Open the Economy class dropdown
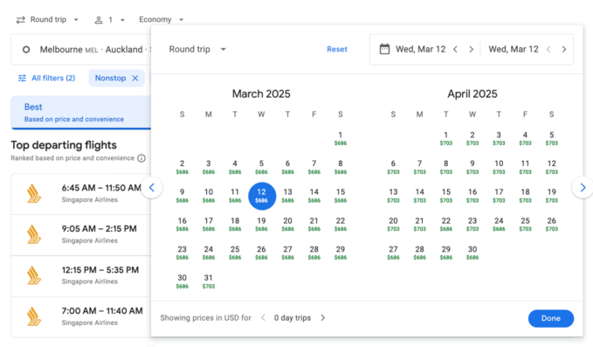Viewport: 593px width, 347px height. point(161,20)
